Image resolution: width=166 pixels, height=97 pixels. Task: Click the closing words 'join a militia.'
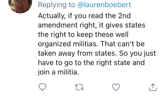[x=59, y=72]
